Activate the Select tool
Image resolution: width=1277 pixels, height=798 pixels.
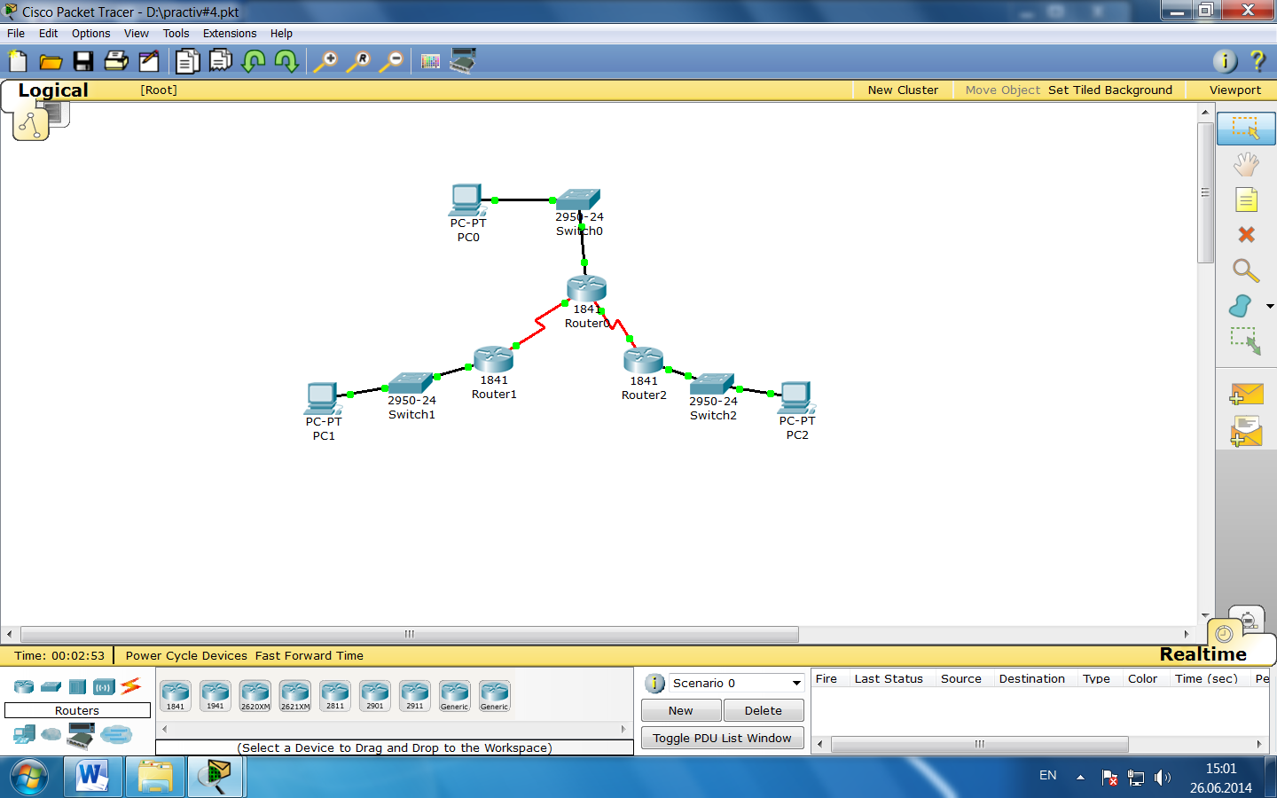click(x=1246, y=129)
